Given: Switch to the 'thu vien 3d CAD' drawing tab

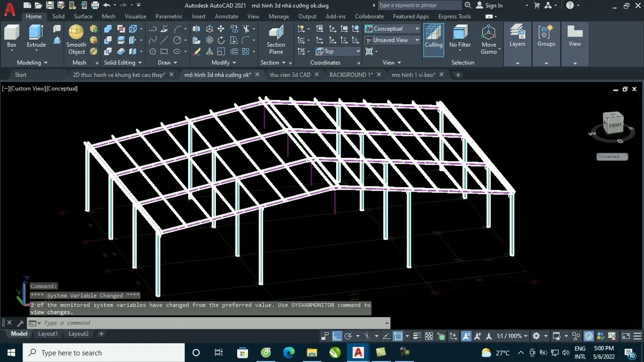Looking at the screenshot, I should pyautogui.click(x=290, y=75).
